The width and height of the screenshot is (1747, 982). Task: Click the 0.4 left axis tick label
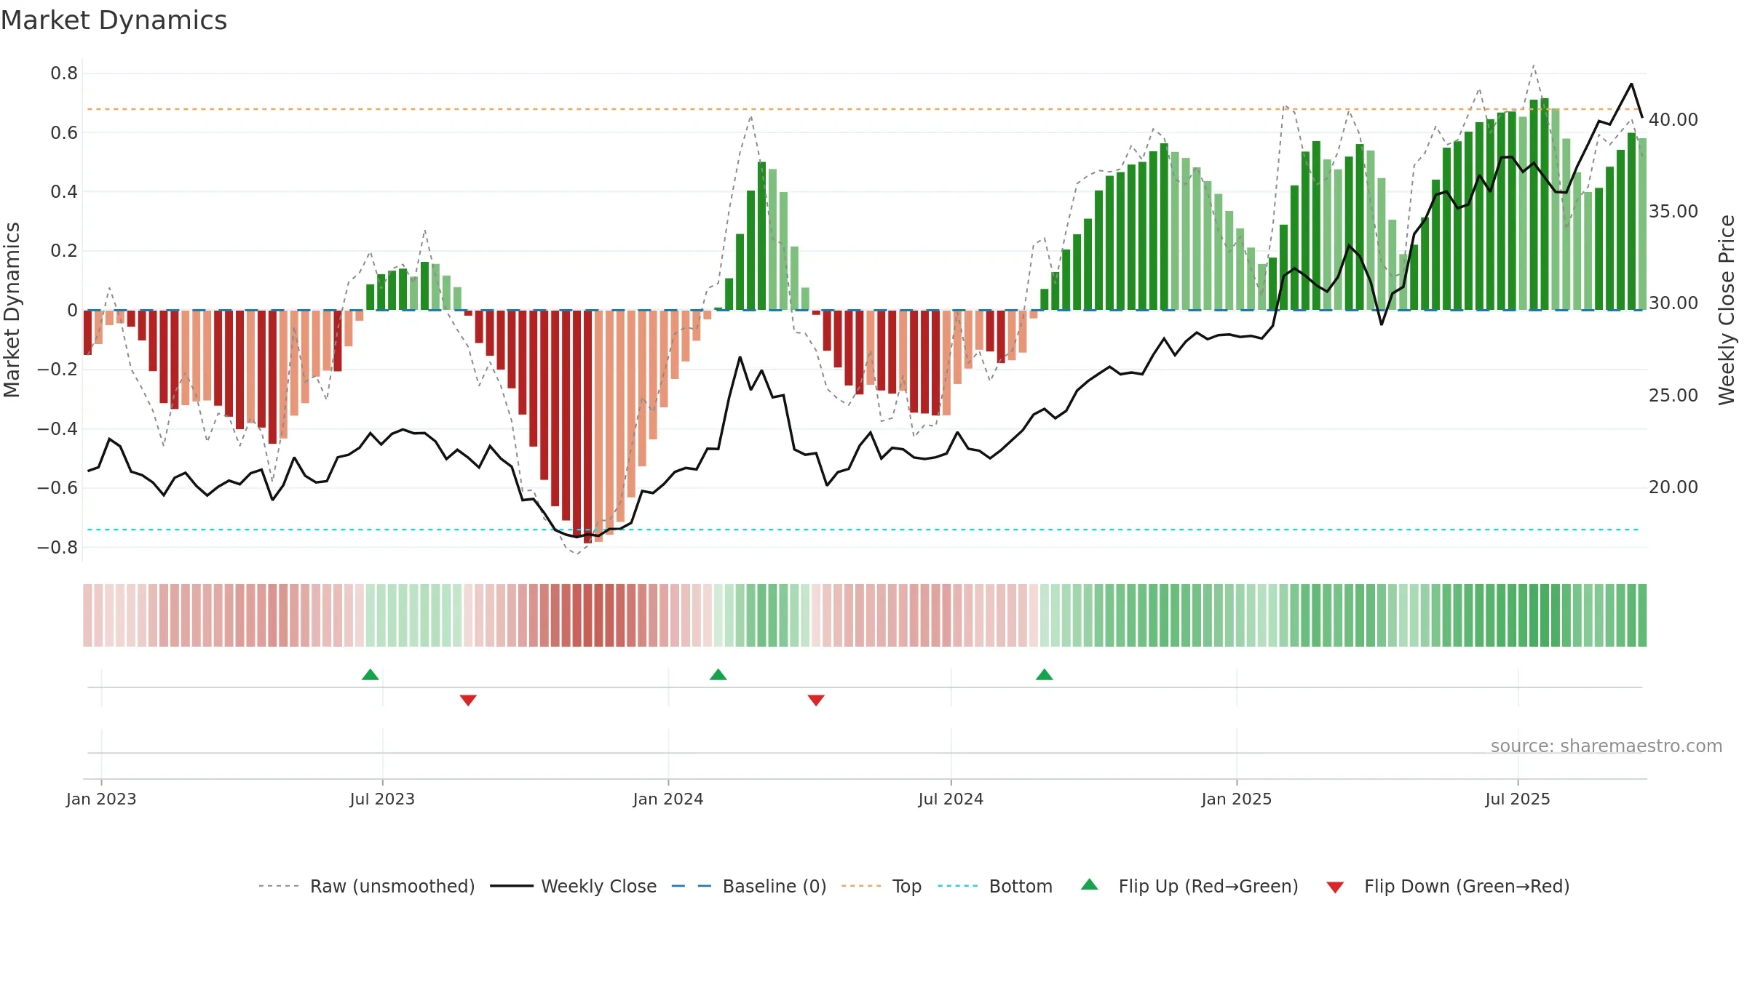(x=64, y=192)
